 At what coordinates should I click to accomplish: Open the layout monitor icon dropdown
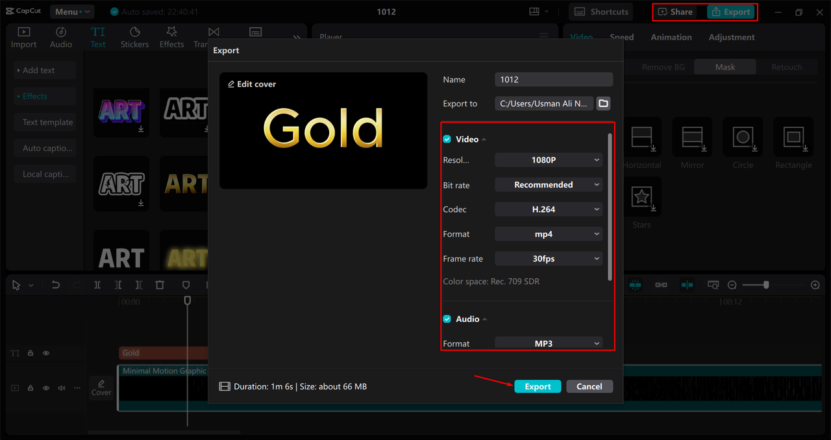[x=540, y=12]
